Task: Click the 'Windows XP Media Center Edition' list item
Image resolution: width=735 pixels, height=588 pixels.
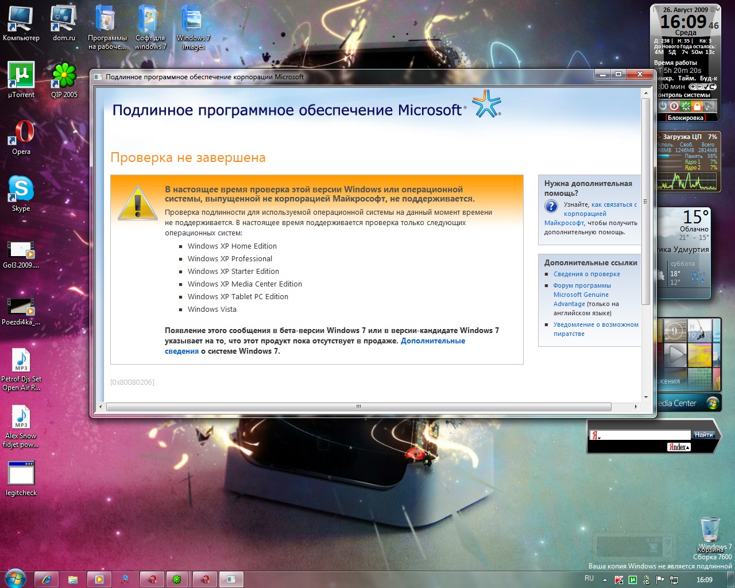Action: click(245, 284)
